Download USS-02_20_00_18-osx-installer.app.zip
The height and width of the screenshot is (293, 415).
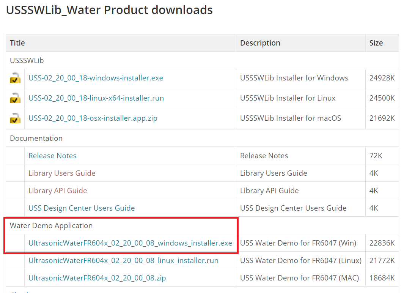93,118
